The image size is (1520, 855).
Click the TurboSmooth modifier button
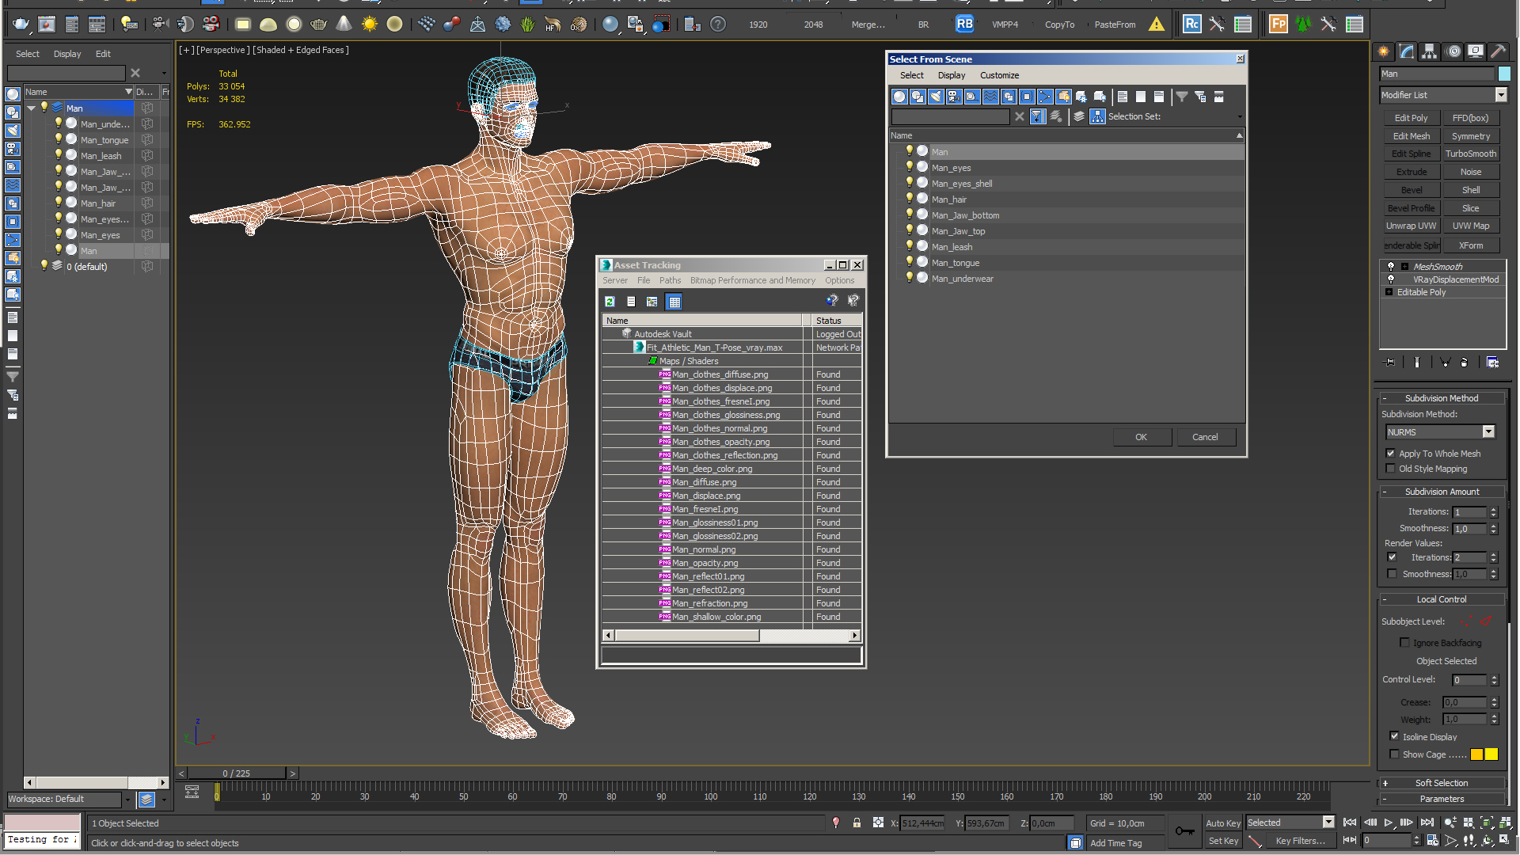(x=1470, y=154)
